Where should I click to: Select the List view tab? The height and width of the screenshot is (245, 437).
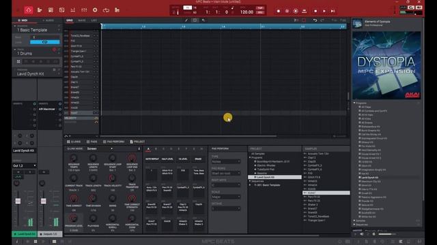(x=94, y=20)
